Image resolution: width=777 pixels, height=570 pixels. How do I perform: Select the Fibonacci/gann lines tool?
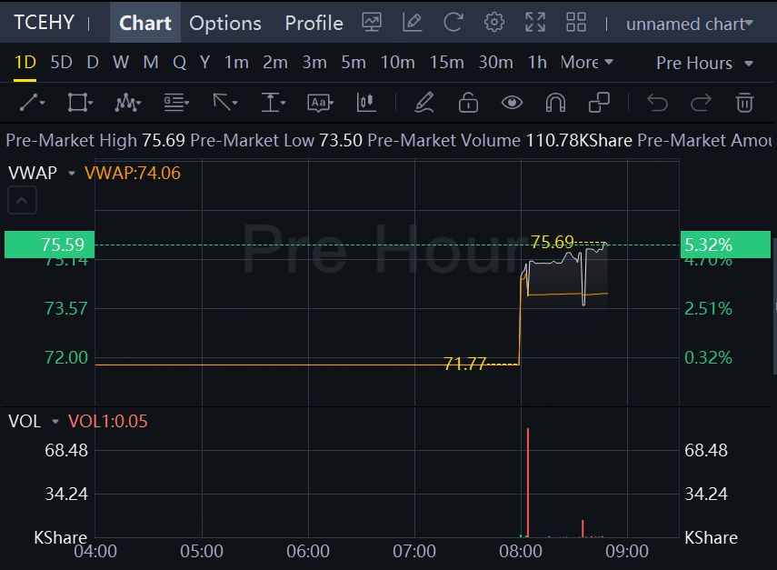tap(176, 103)
